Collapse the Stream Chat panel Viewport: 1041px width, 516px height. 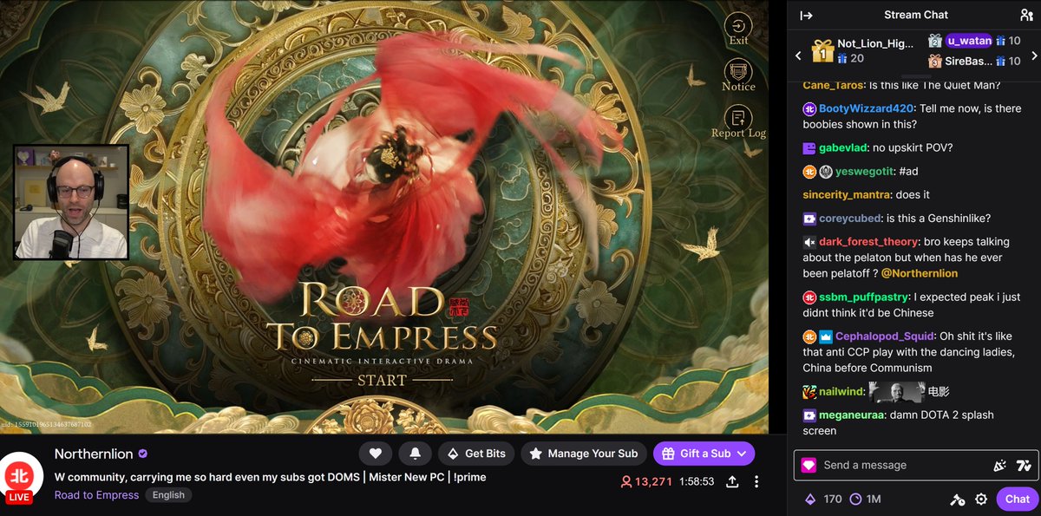click(x=806, y=15)
